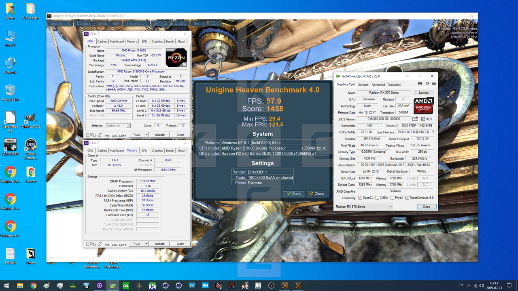Select the New folder desktop icon
This screenshot has width=518, height=291.
tap(30, 11)
